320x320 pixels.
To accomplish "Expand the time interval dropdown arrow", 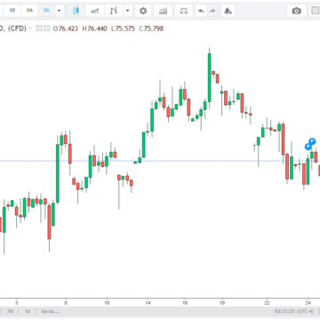I will [60, 11].
